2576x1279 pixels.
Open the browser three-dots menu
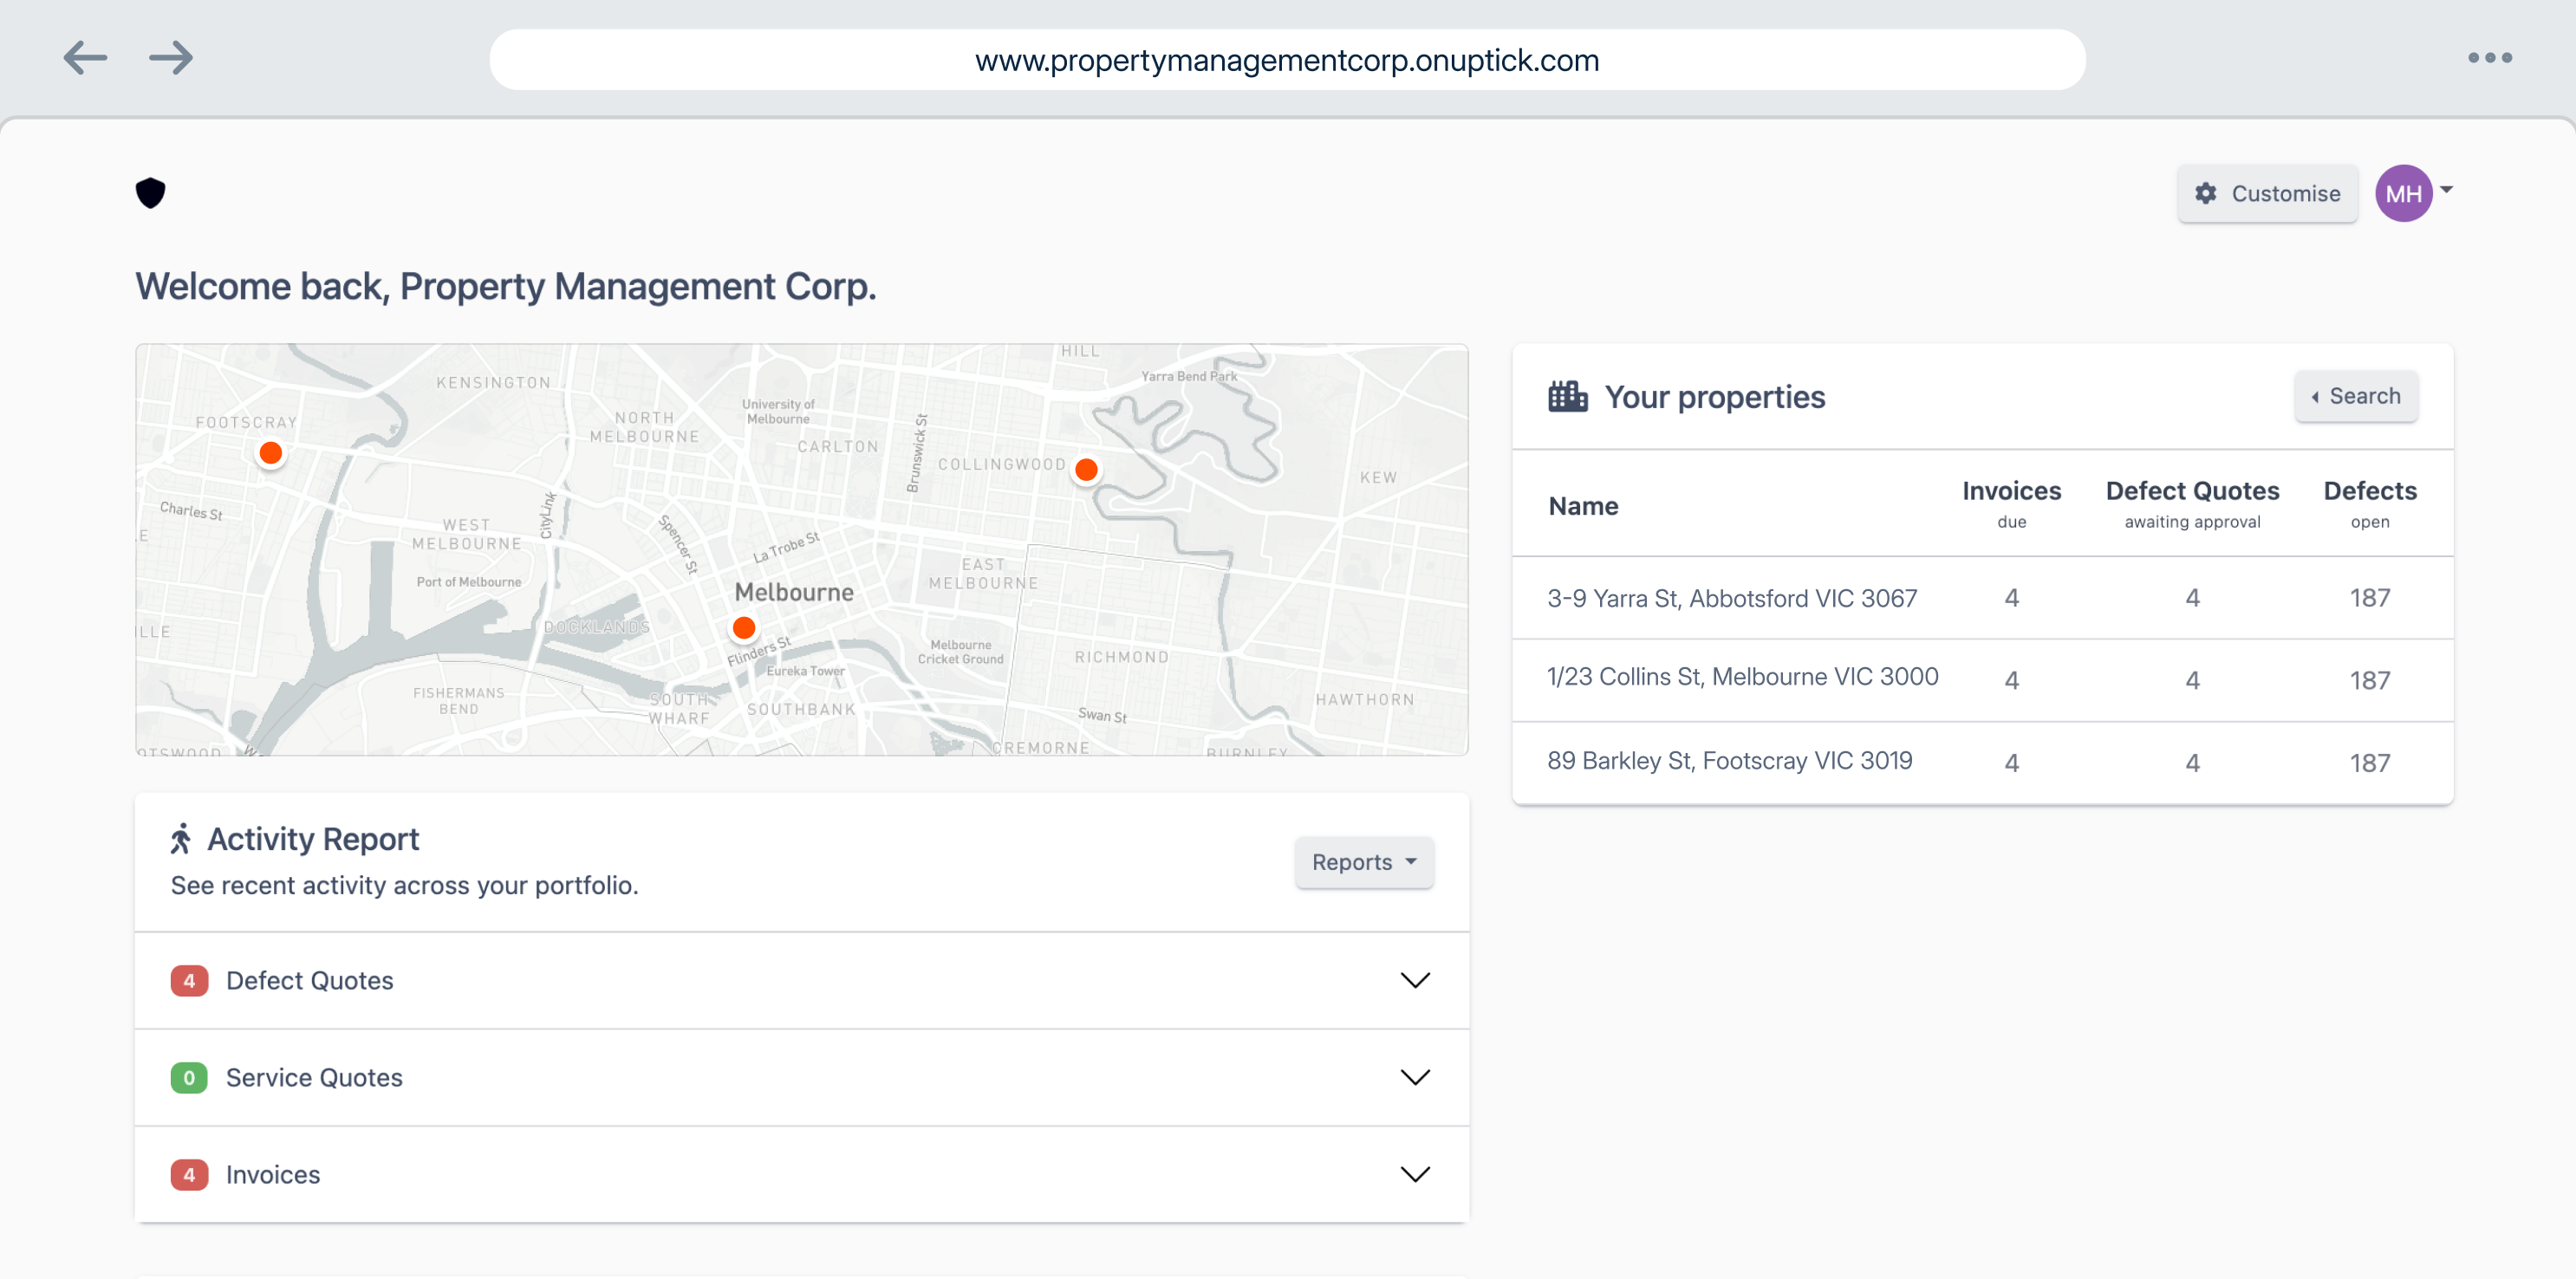click(x=2489, y=58)
